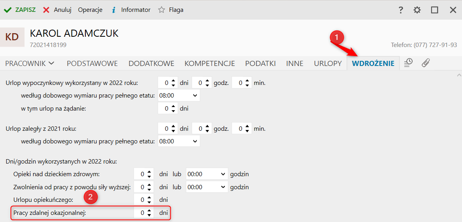Increase Urlopu opiekuńczego days
The image size is (462, 222).
(x=149, y=198)
